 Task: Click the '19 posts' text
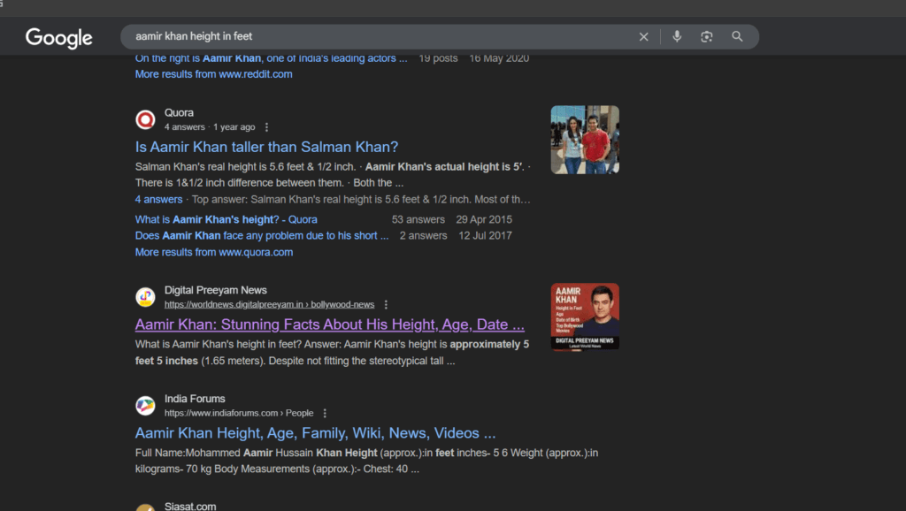coord(438,58)
